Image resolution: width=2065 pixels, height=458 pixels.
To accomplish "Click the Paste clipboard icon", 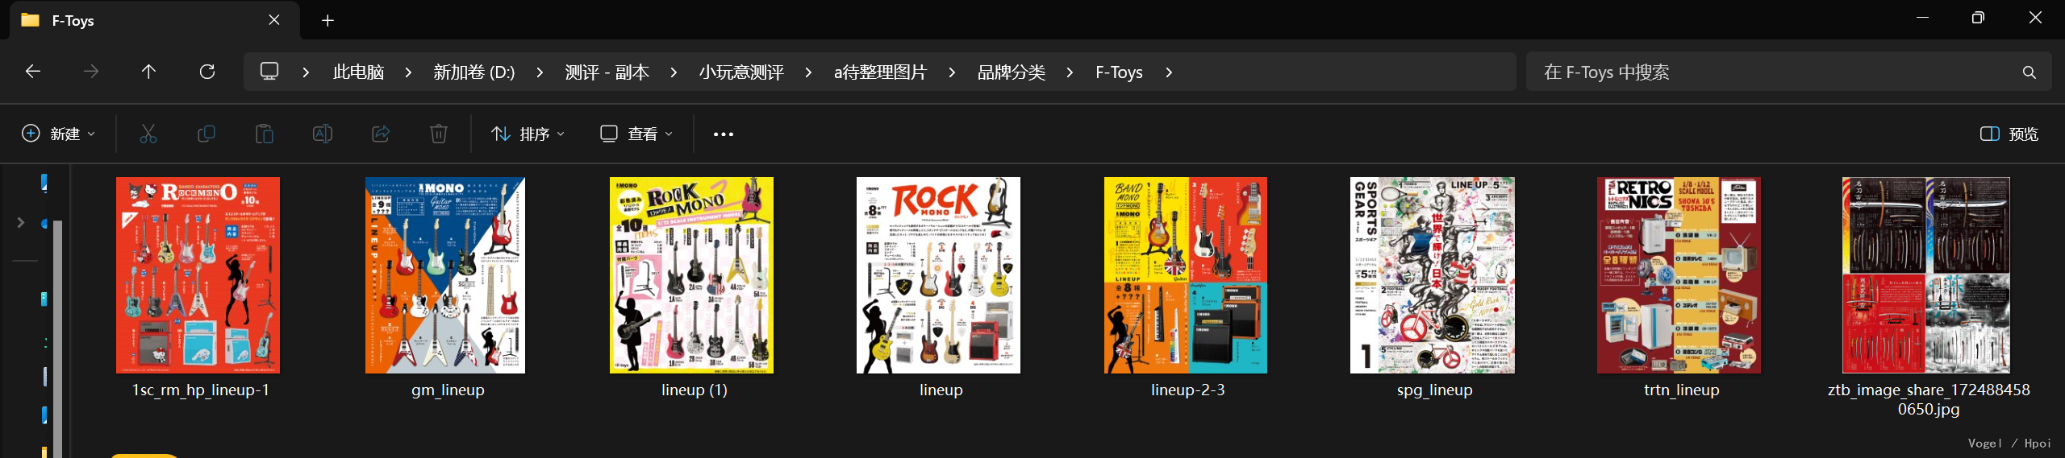I will pos(265,134).
